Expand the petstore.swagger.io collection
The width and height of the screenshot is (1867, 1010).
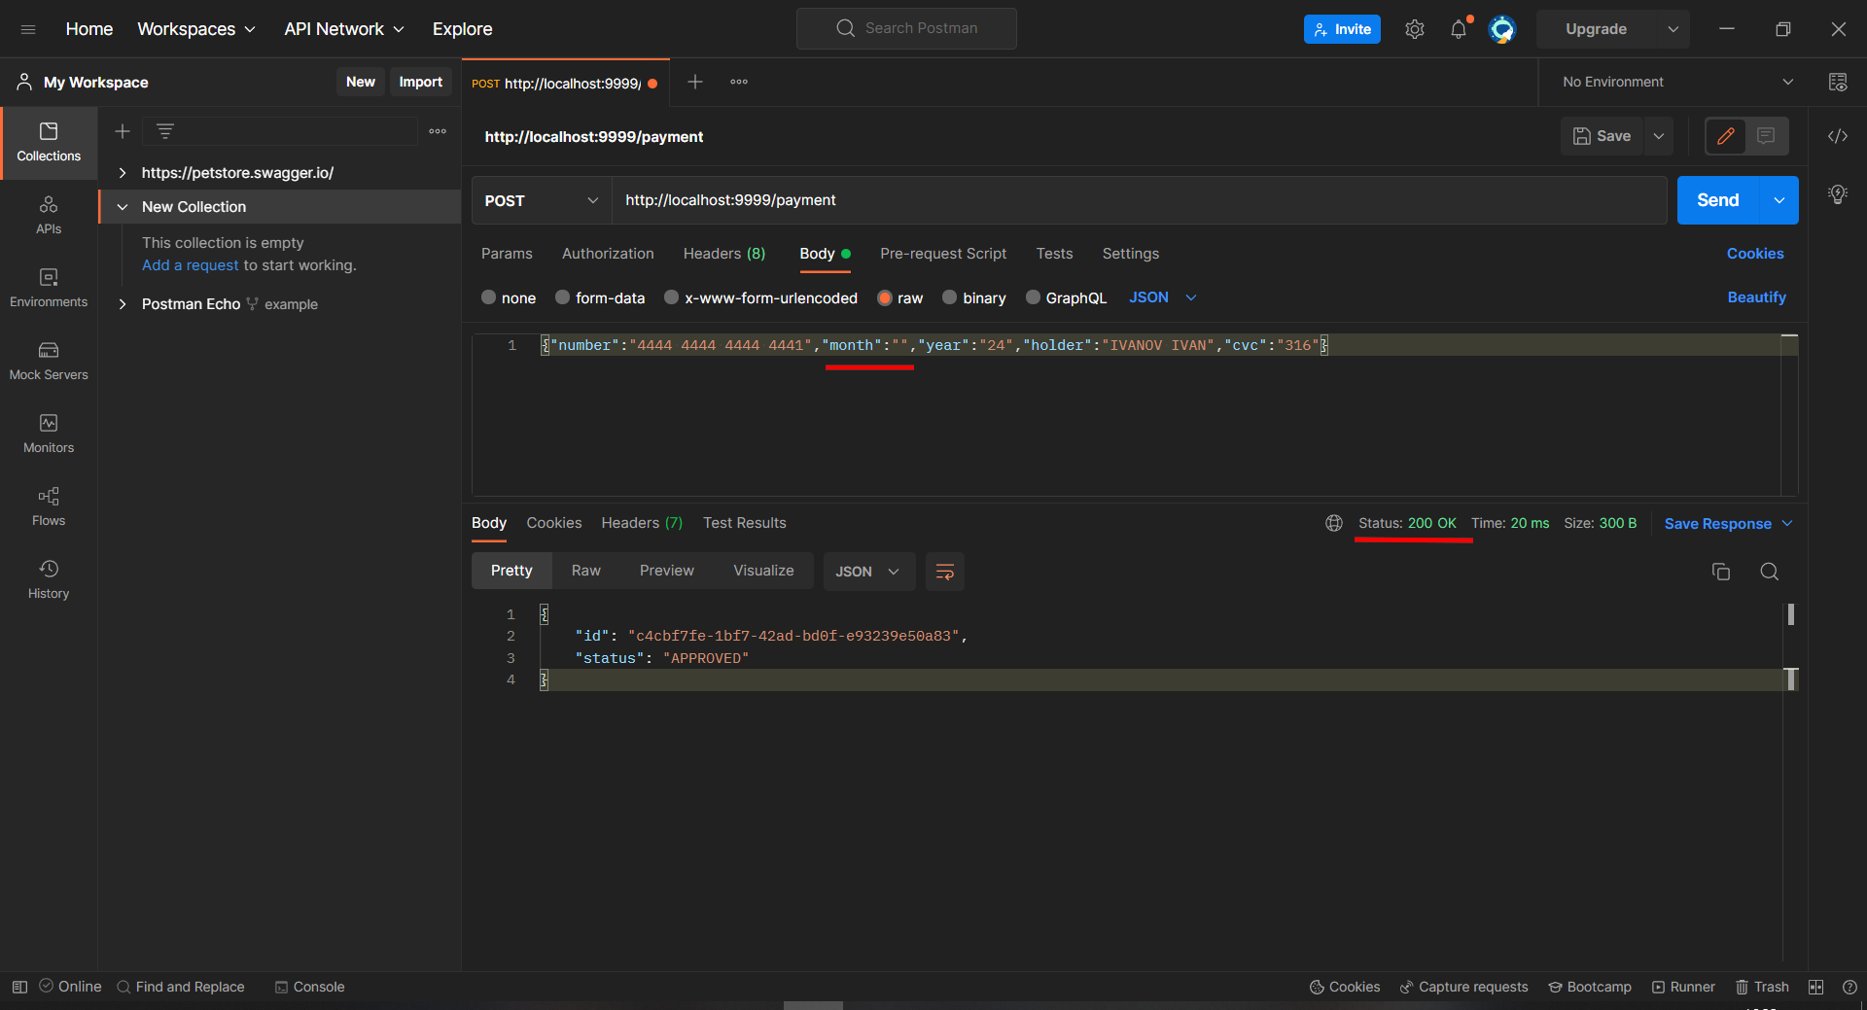(x=123, y=173)
